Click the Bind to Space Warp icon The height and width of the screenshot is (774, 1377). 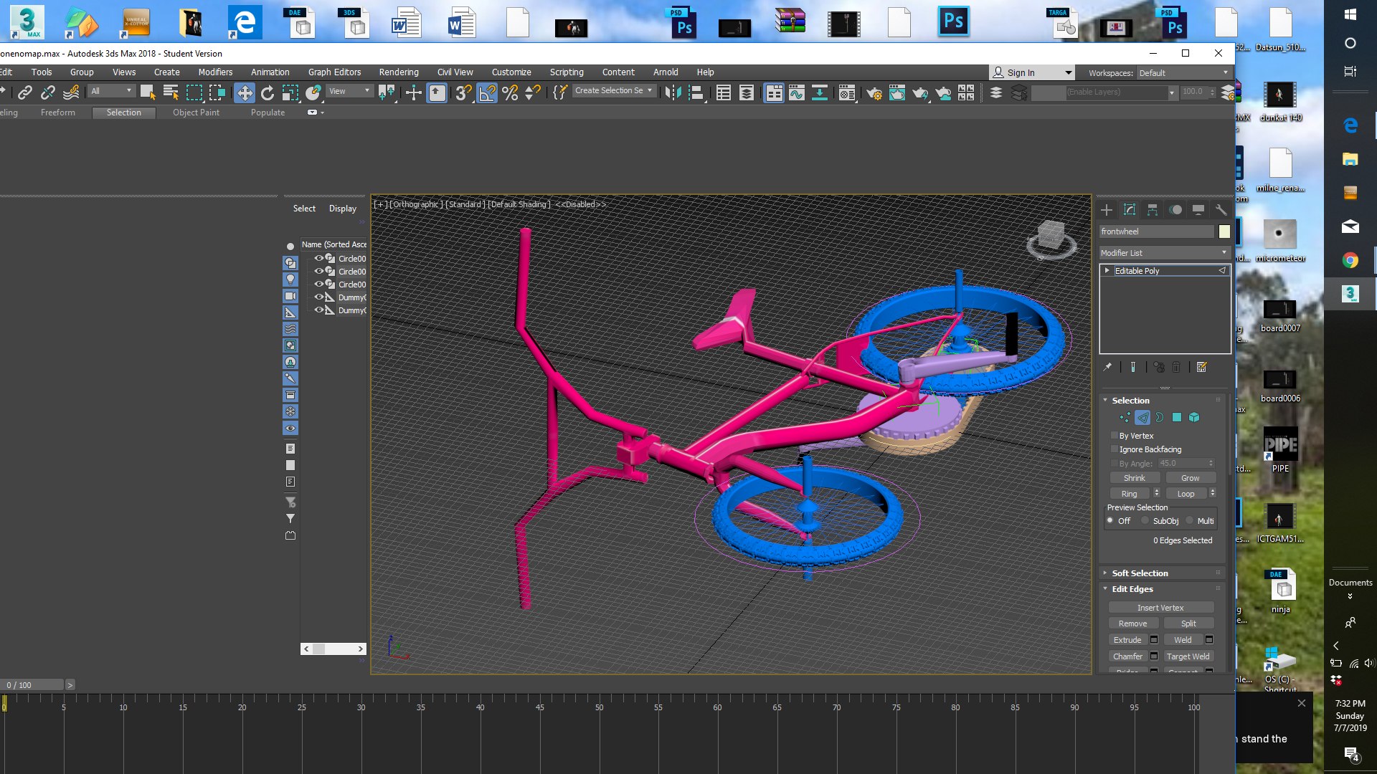pos(71,92)
